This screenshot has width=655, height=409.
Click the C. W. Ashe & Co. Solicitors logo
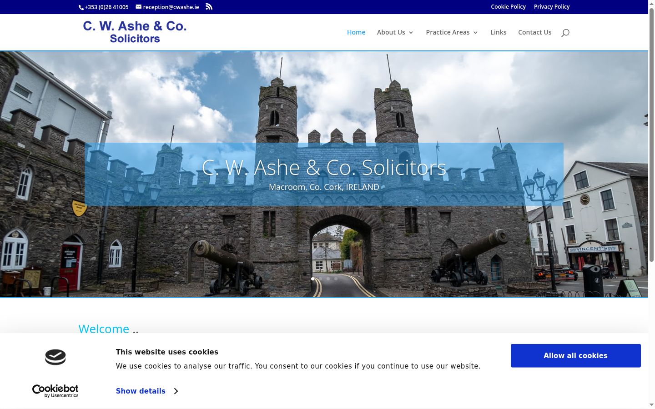point(135,32)
